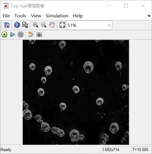Screen dimensions: 152x154
Task: Select the Pan hand tool
Action: pos(52,25)
